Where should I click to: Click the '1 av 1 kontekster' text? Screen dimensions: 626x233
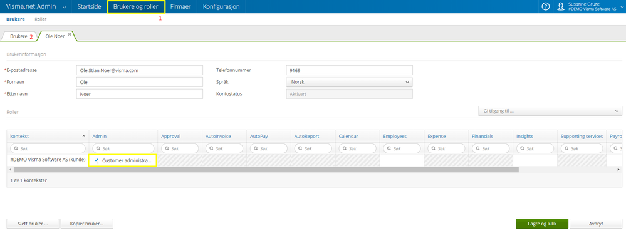[29, 180]
